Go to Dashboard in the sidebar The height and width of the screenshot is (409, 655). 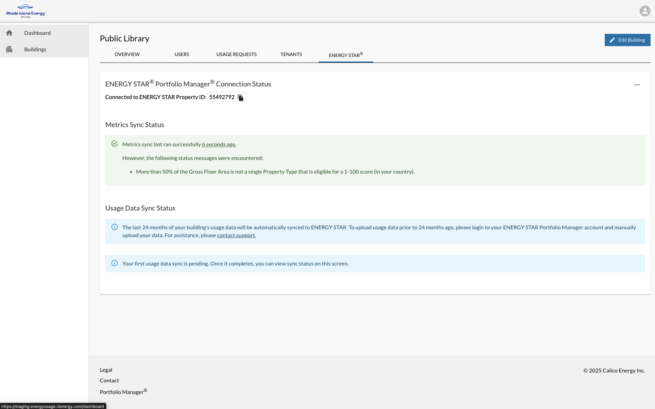point(44,33)
